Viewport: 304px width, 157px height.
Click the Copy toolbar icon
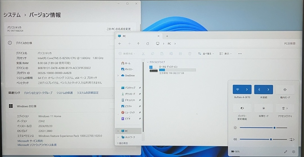click(x=152, y=54)
